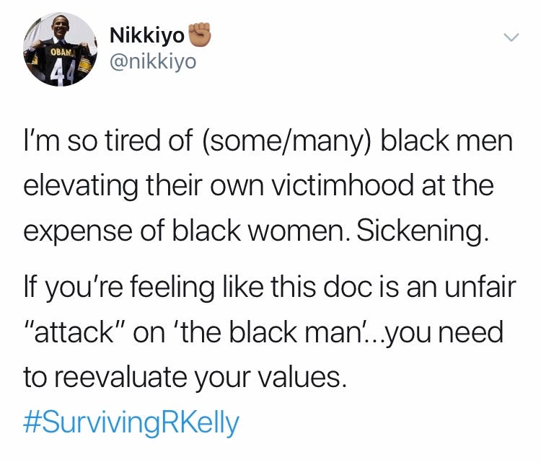Click the quoted word "attack" in tweet

[x=74, y=333]
